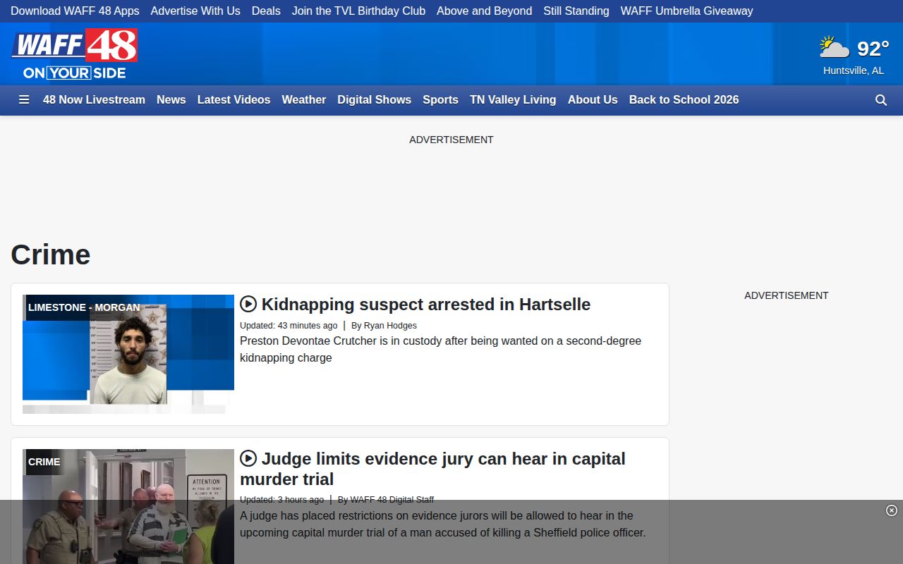Click WAFF 48 Digital Staff byline
This screenshot has width=903, height=564.
tap(392, 500)
